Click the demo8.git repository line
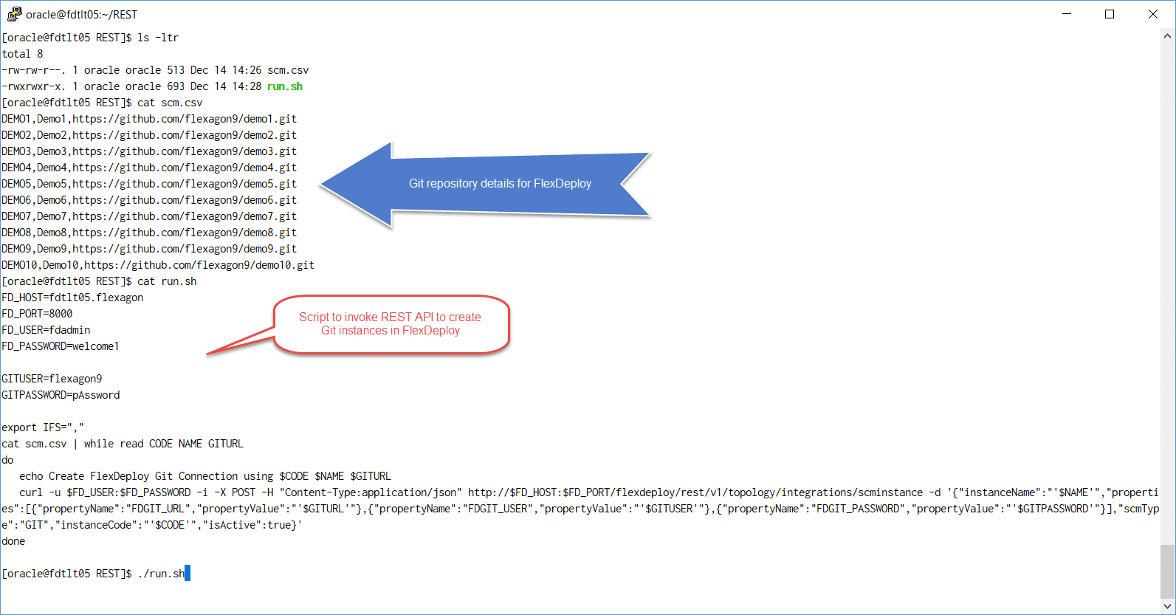Image resolution: width=1176 pixels, height=615 pixels. (x=149, y=233)
